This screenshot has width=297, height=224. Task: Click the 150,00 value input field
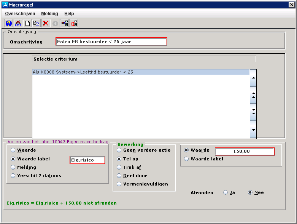[x=245, y=152]
